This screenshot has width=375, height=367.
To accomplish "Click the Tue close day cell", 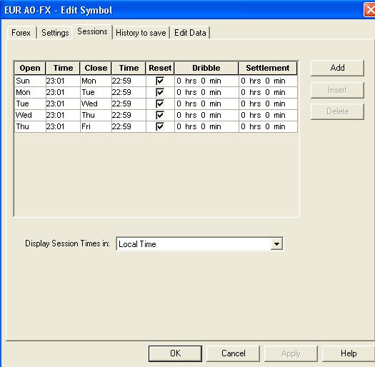I will tap(96, 92).
